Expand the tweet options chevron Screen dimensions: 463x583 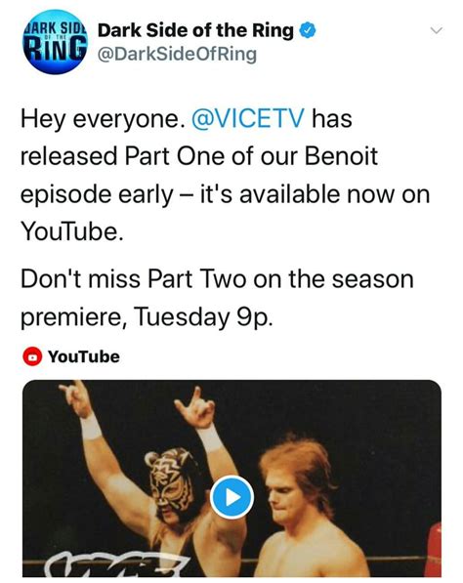[437, 30]
